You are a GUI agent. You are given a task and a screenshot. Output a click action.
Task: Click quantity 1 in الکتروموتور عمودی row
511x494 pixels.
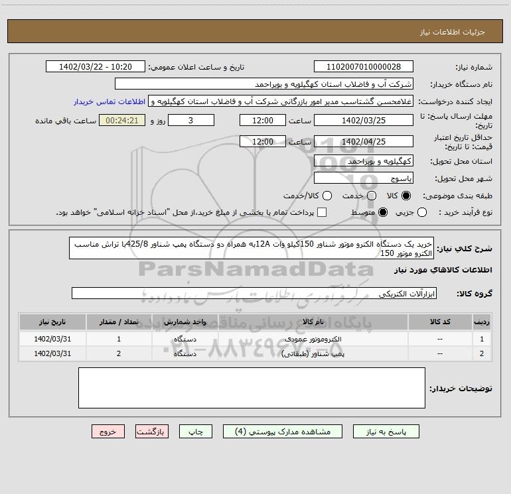pyautogui.click(x=119, y=339)
